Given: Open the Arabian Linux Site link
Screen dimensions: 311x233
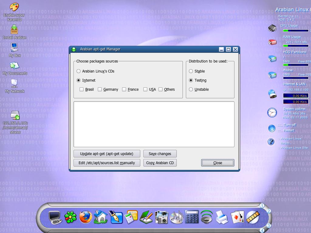Looking at the screenshot, I should (x=294, y=148).
